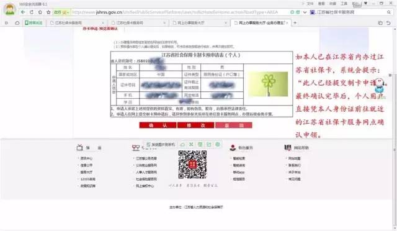Switch to the 网上办事服务大厅 tab
The image size is (397, 231).
coord(200,23)
